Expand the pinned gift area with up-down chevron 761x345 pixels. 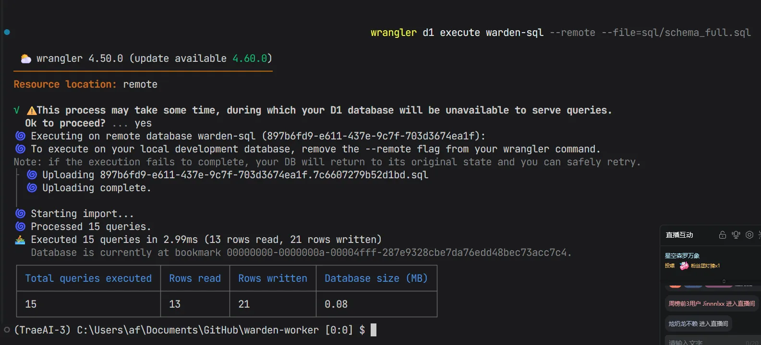[x=724, y=281]
